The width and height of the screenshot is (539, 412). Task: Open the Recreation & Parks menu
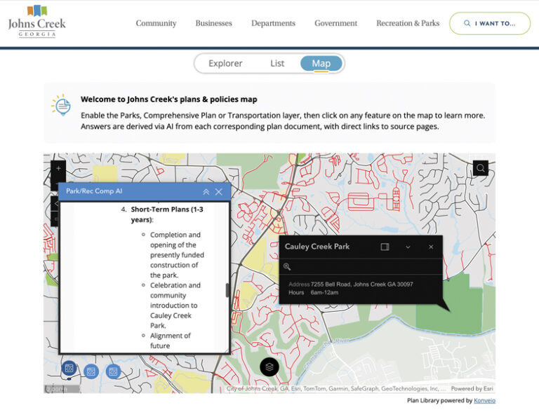(x=408, y=23)
